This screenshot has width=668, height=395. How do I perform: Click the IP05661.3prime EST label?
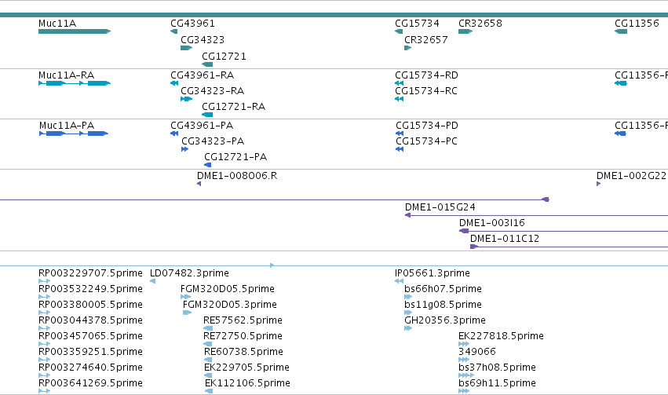pos(433,273)
